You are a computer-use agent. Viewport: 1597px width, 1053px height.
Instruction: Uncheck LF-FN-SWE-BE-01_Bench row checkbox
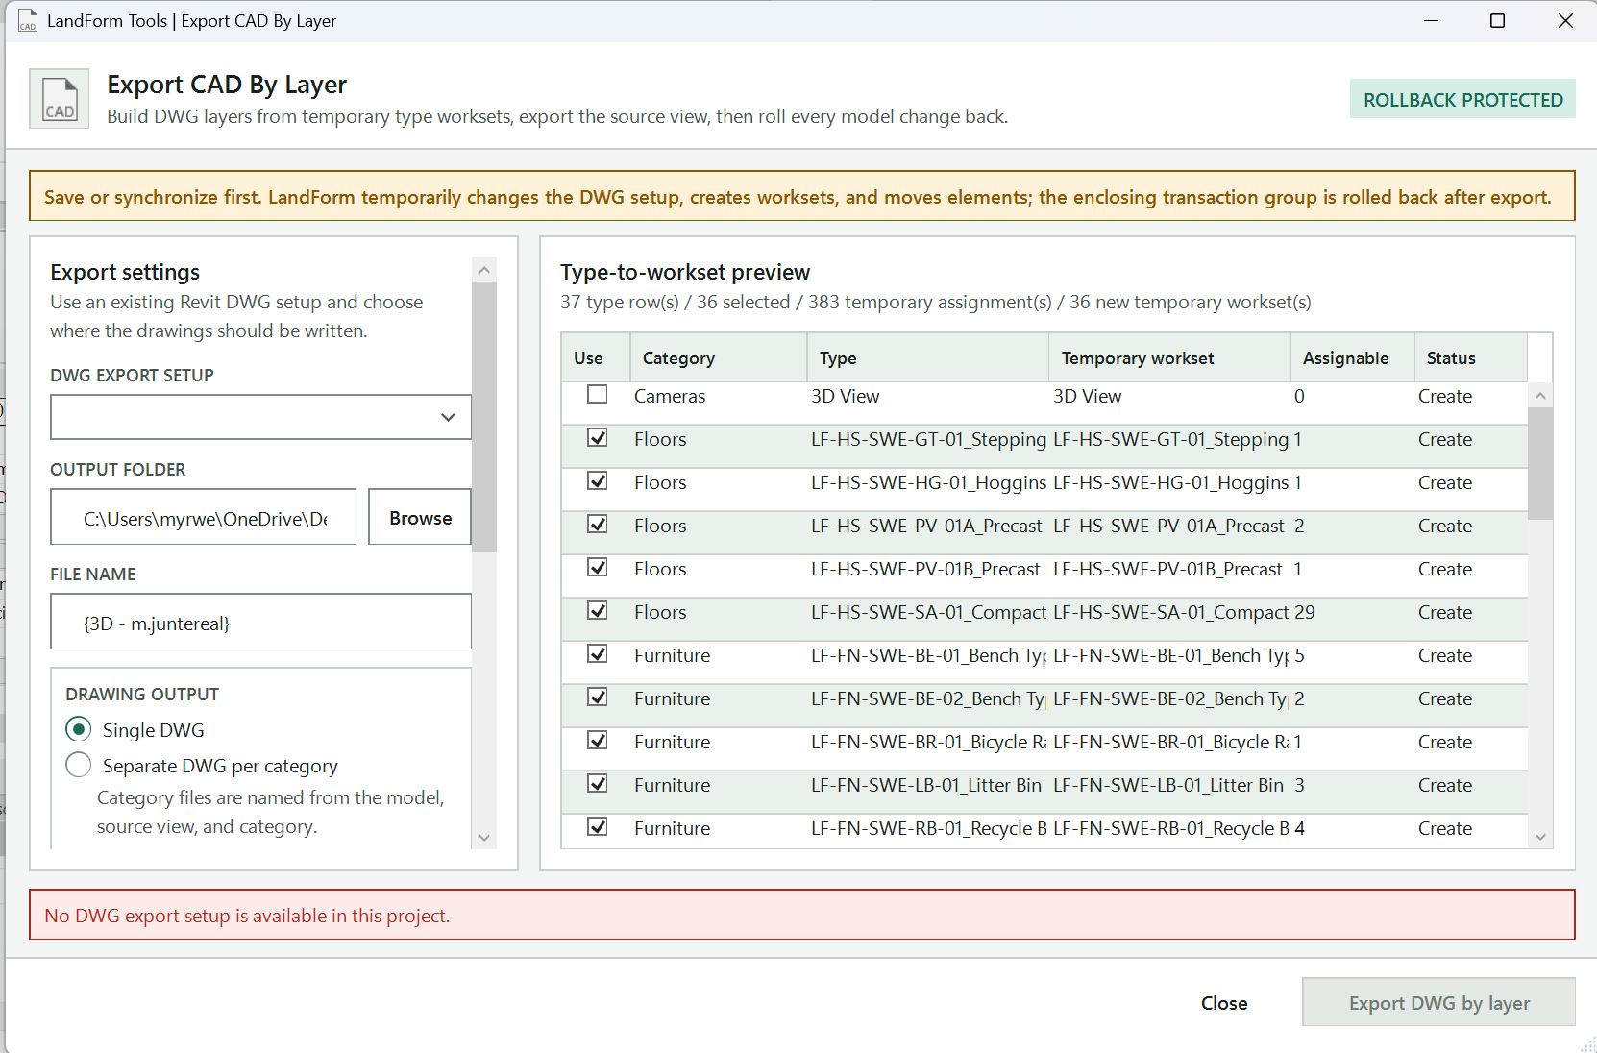coord(598,654)
